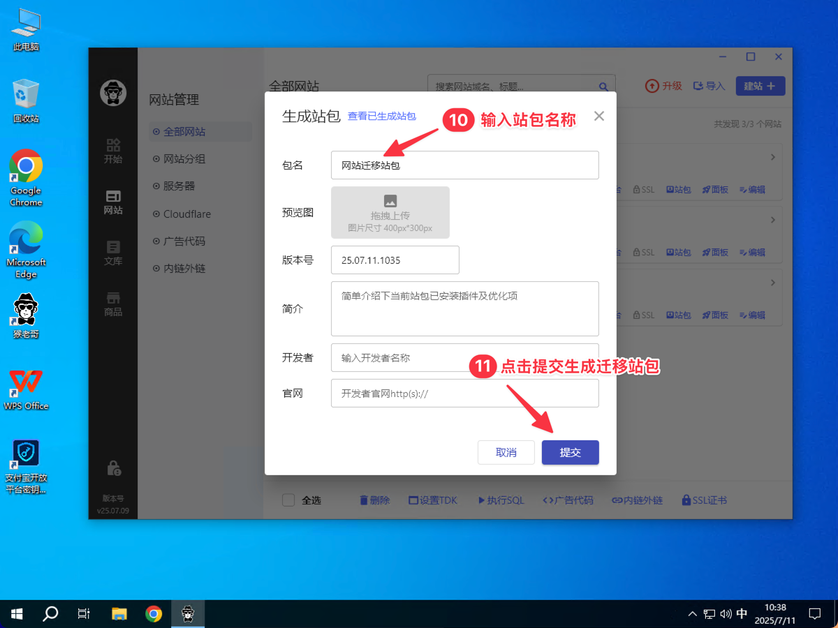Select the WPS Office desktop shortcut

(x=26, y=389)
